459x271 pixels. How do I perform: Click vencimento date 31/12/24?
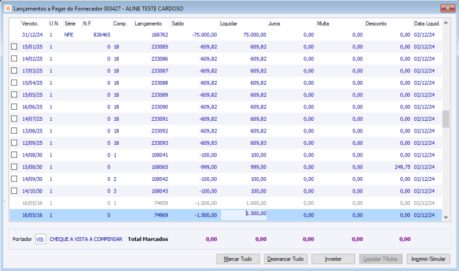click(32, 34)
